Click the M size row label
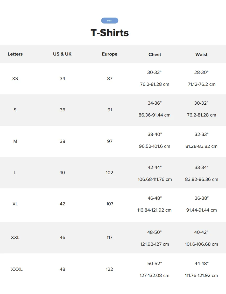 [15, 141]
